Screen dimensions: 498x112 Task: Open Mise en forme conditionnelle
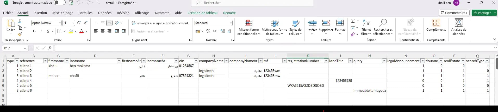(x=248, y=27)
